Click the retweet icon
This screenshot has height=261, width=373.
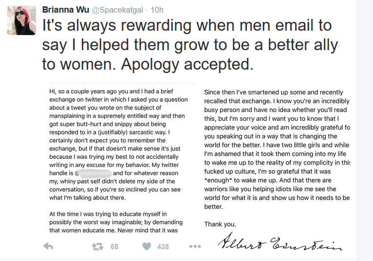click(x=98, y=246)
